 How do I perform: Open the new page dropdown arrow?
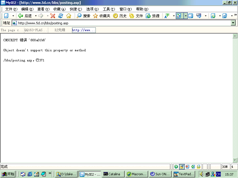coord(13,16)
